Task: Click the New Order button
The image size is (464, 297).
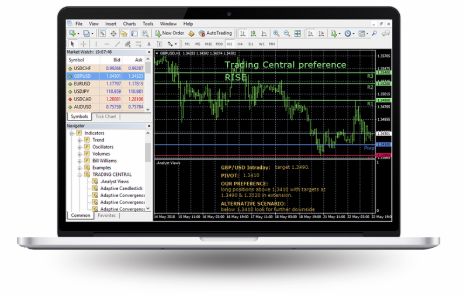Action: point(169,33)
